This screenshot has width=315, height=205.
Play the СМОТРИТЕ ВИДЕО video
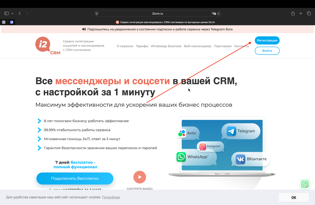coord(139,177)
